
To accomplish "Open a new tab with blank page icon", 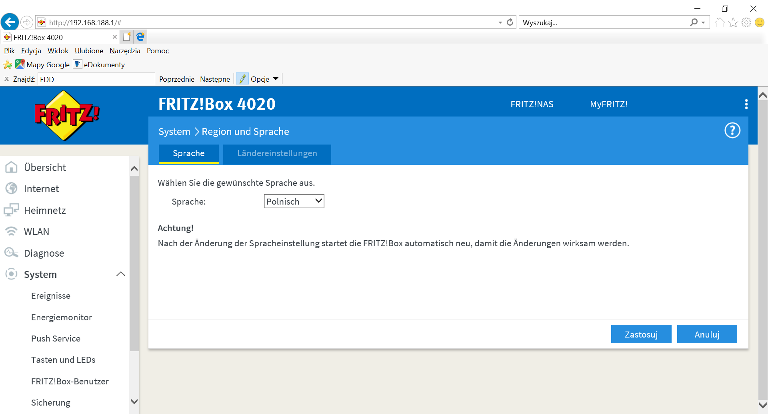I will coord(127,37).
